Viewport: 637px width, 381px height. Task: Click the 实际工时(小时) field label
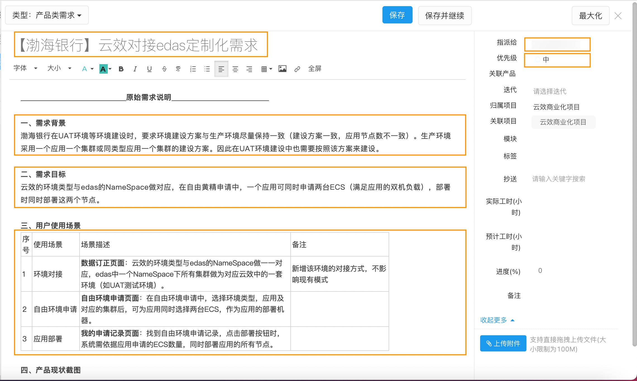click(504, 207)
